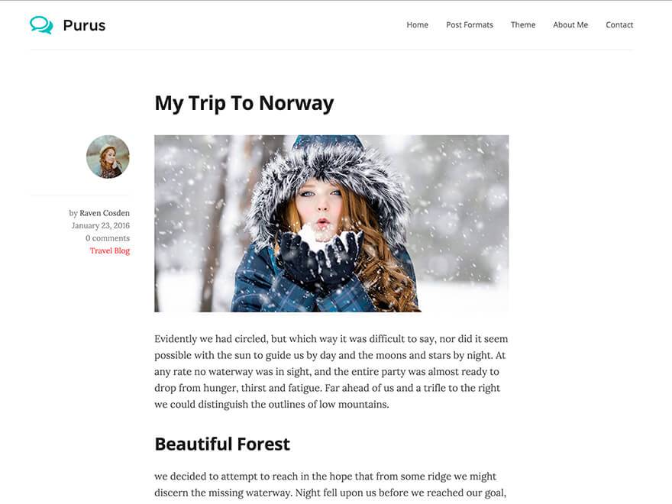Click the 'by' label before author name
Screen dimensions: 672x504
coord(73,213)
